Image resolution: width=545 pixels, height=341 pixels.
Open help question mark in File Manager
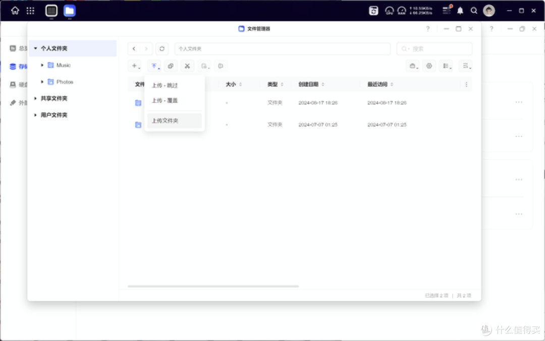click(428, 29)
